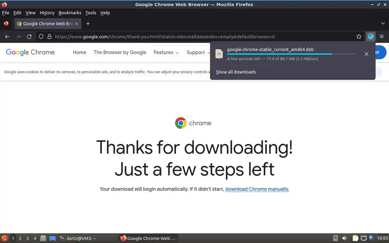Open clipboard manager tray icon
The width and height of the screenshot is (389, 243).
[x=355, y=238]
